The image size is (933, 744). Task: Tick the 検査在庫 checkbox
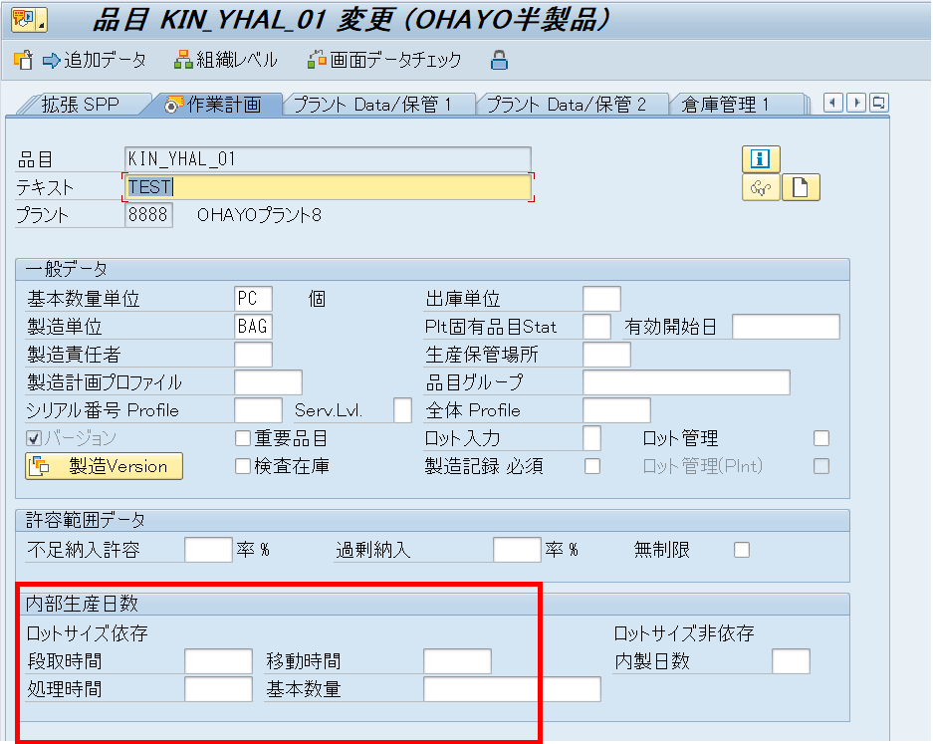242,466
